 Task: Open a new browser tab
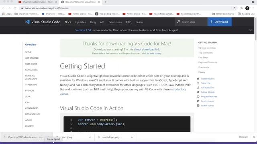[106, 2]
